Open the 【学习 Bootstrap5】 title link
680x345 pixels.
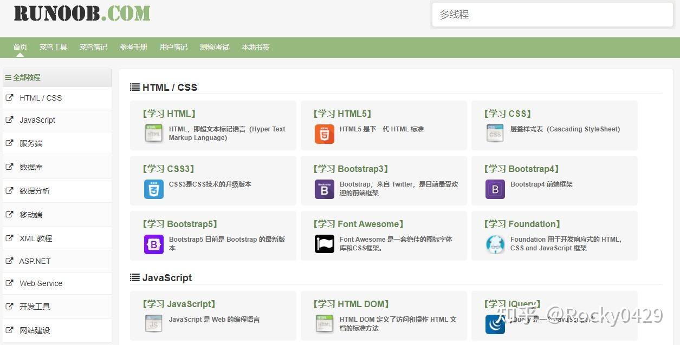(180, 224)
